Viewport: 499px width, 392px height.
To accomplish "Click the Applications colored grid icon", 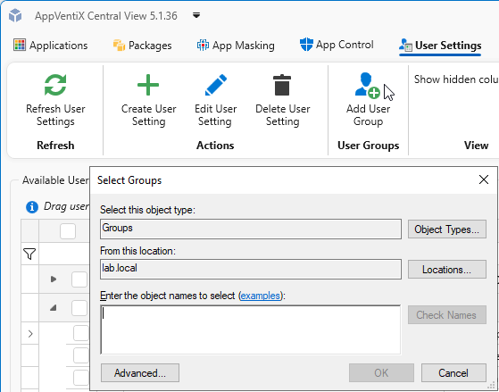I will point(20,45).
